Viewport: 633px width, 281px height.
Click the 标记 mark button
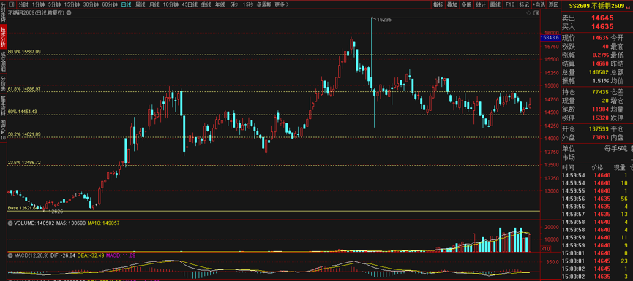tap(524, 5)
